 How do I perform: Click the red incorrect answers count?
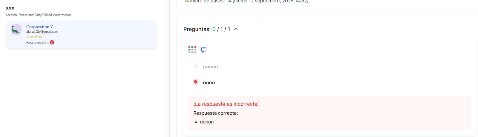tap(222, 29)
